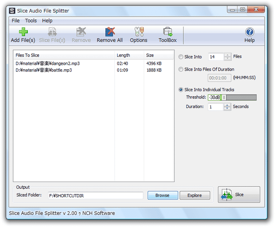The height and width of the screenshot is (227, 275).
Task: Click the Remove toolbar icon
Action: (x=81, y=32)
